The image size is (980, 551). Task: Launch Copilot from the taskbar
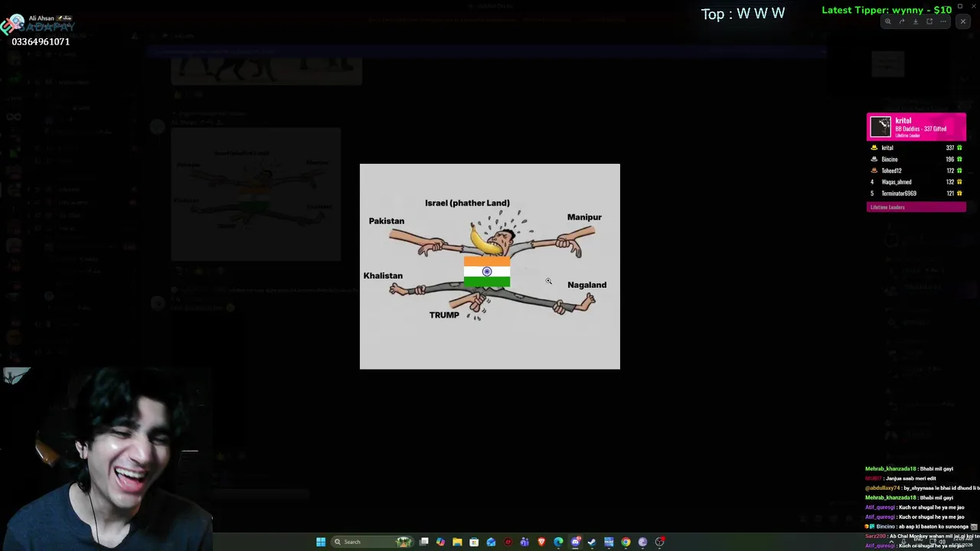(440, 542)
